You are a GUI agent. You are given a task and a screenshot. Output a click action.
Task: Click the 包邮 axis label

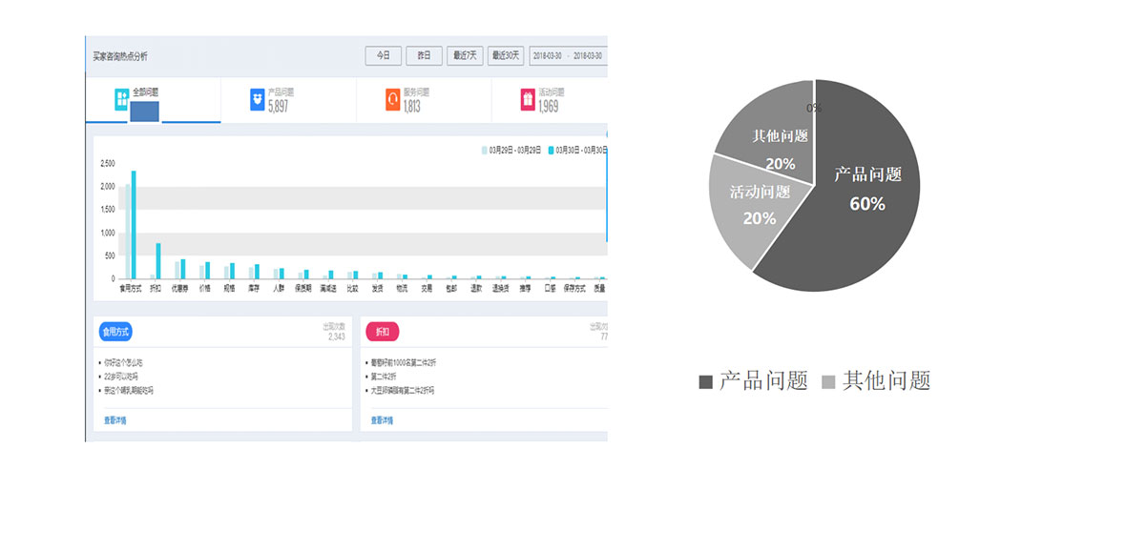(451, 287)
